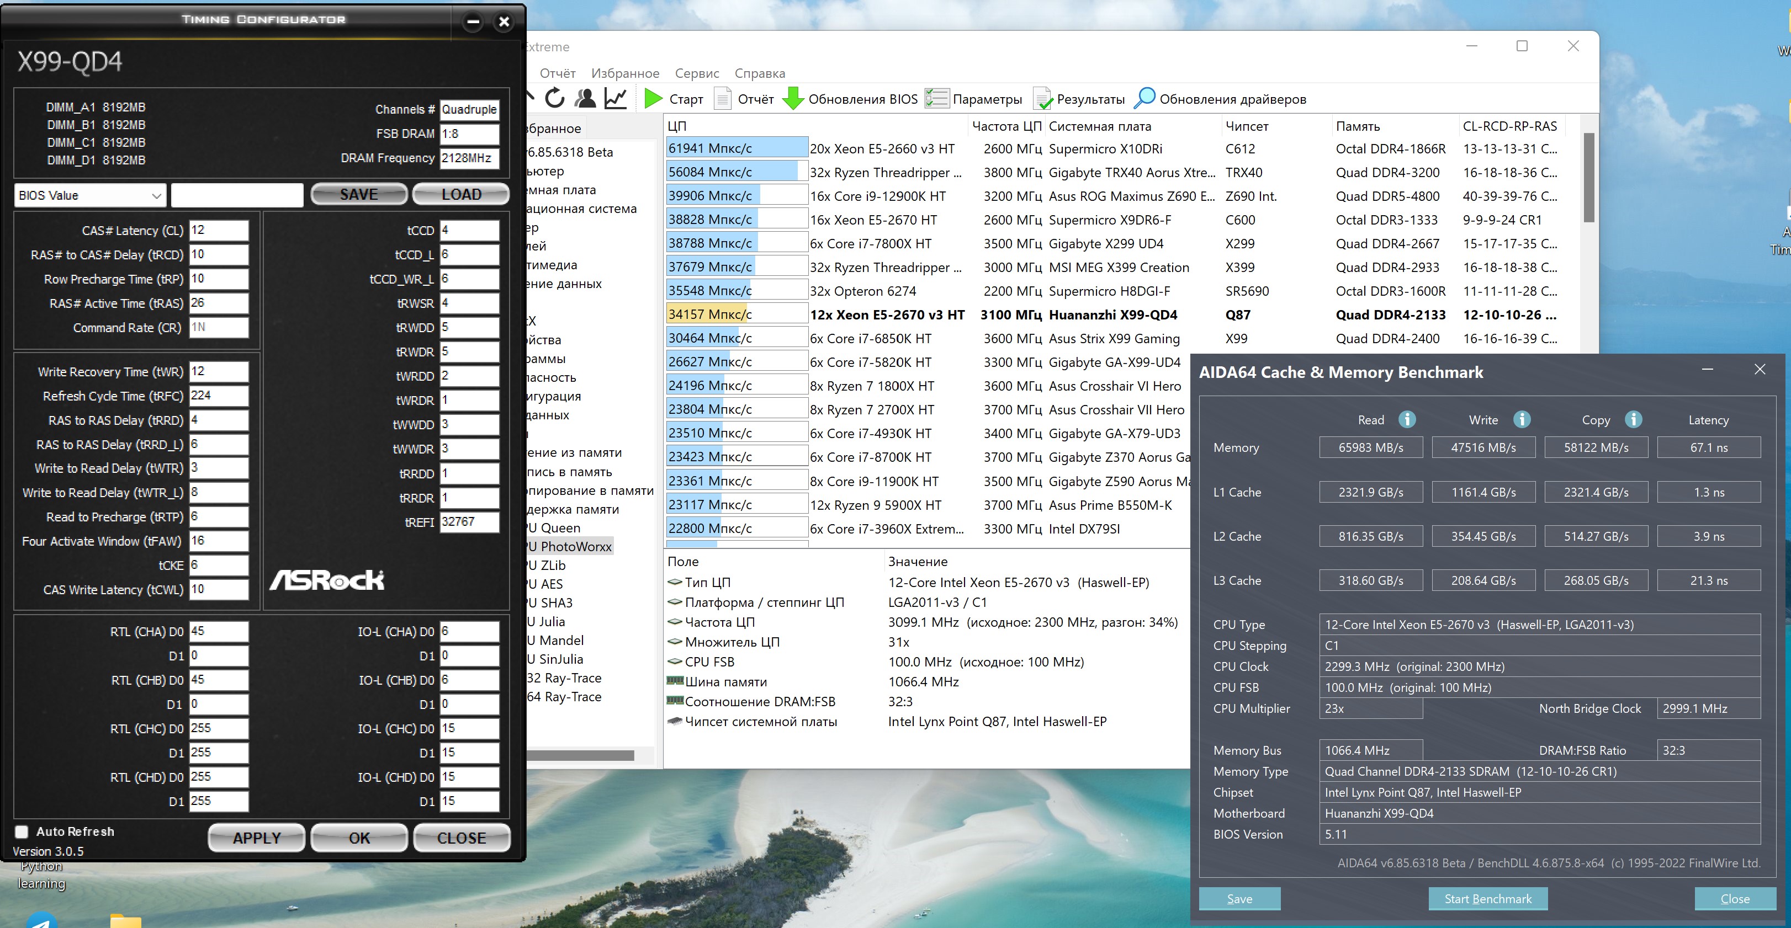Click the Read info icon
This screenshot has width=1791, height=928.
[1407, 419]
